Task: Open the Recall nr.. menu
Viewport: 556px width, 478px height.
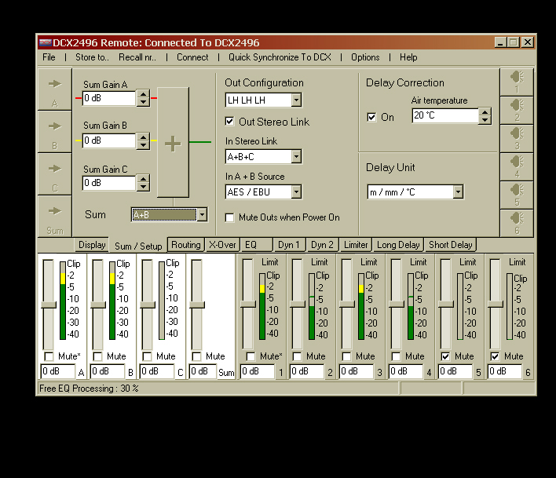Action: click(x=137, y=57)
